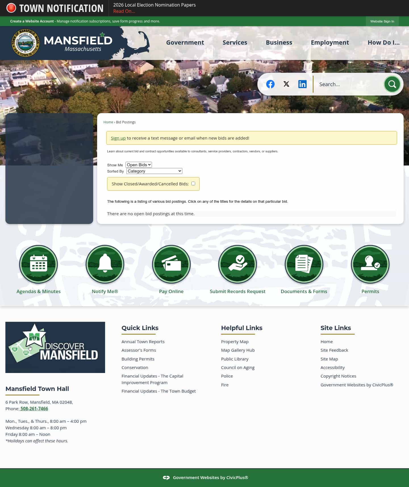The width and height of the screenshot is (409, 487).
Task: Open the Copyright Notices link
Action: (338, 376)
